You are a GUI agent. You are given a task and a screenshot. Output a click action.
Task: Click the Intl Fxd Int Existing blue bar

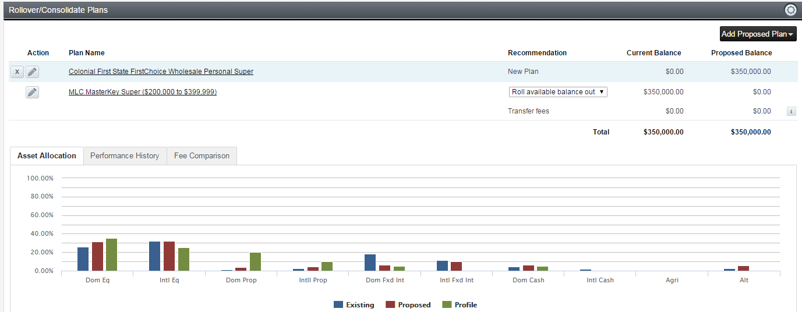[442, 266]
